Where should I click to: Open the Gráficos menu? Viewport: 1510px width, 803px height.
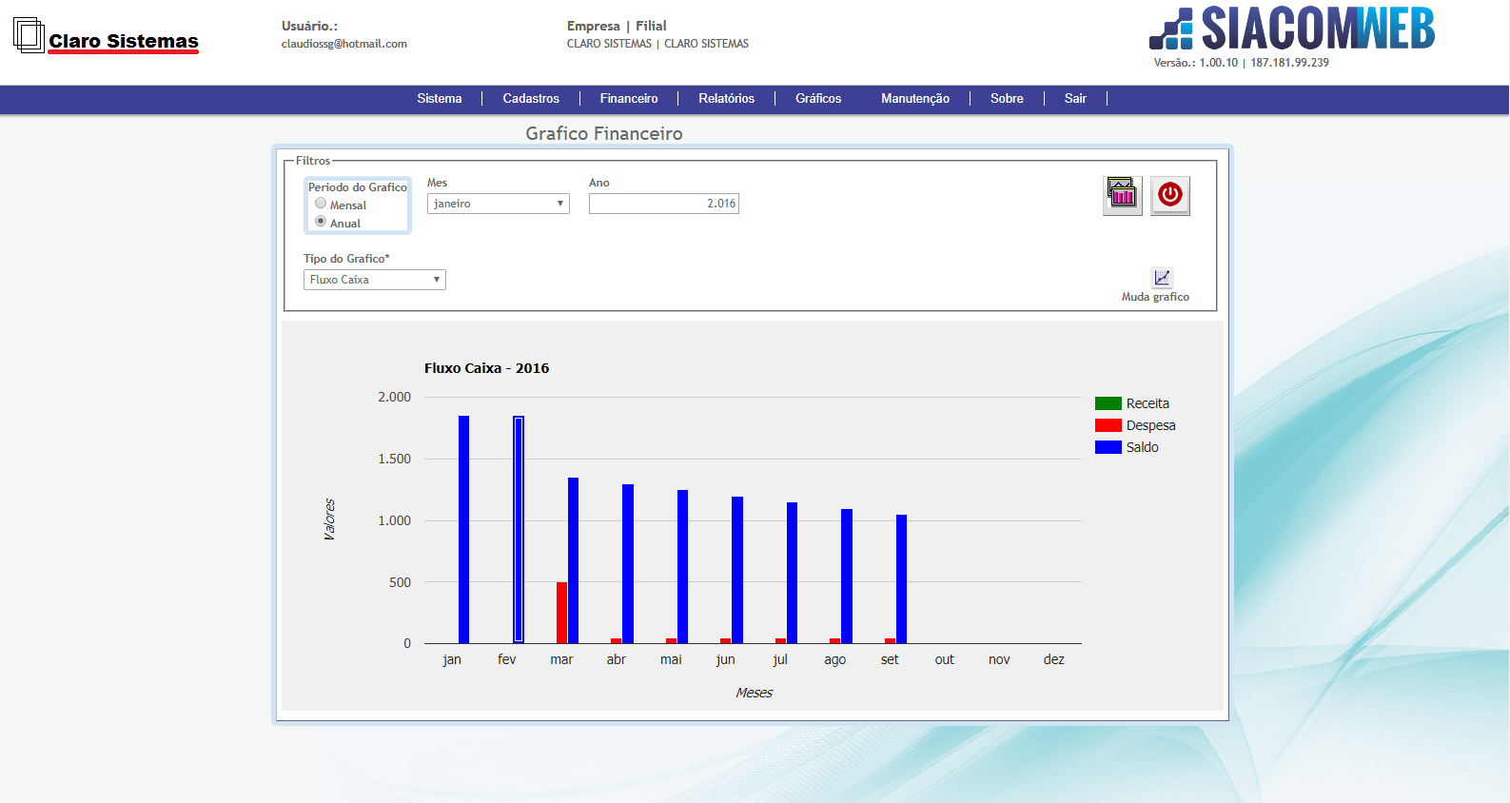coord(818,99)
